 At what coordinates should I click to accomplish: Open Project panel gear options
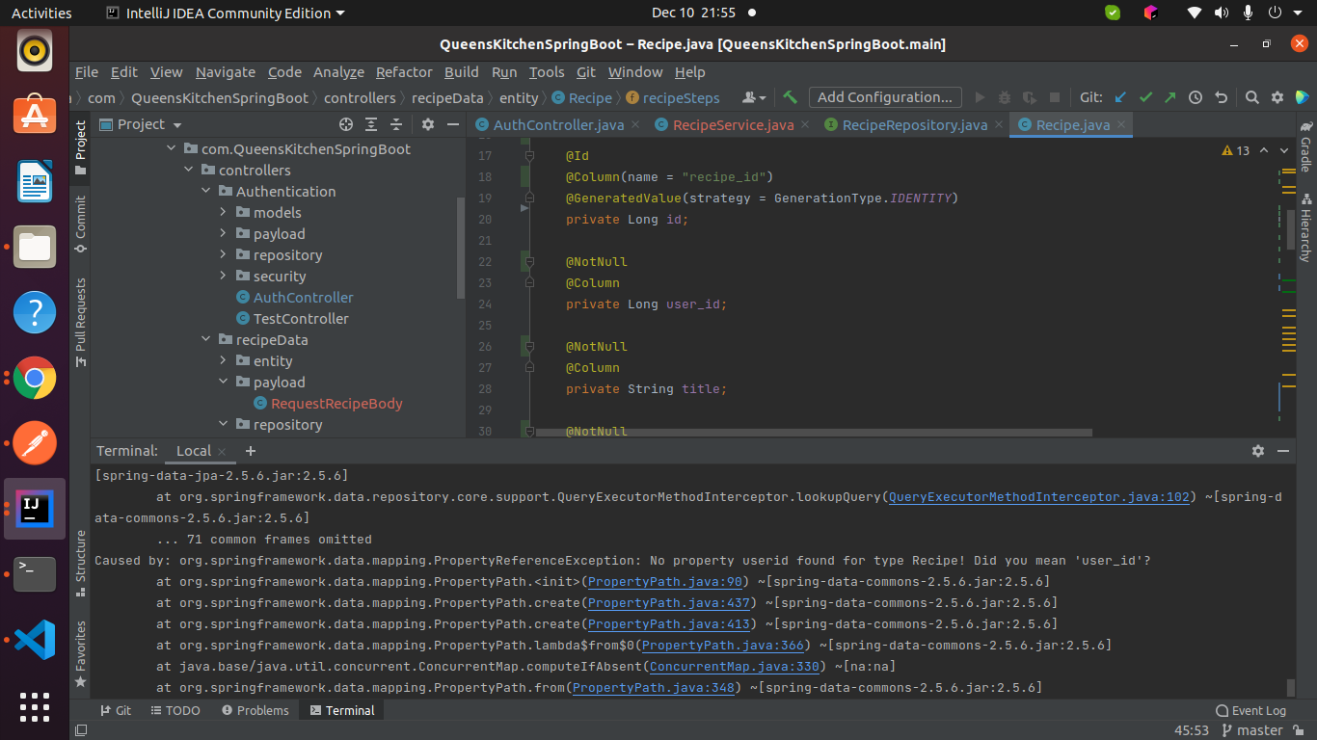(429, 124)
